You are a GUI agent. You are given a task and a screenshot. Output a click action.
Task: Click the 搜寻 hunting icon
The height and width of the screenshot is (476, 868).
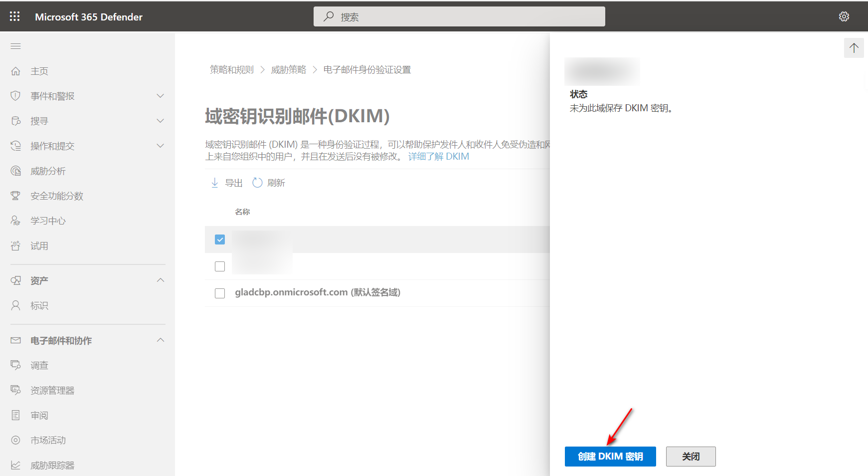point(15,121)
